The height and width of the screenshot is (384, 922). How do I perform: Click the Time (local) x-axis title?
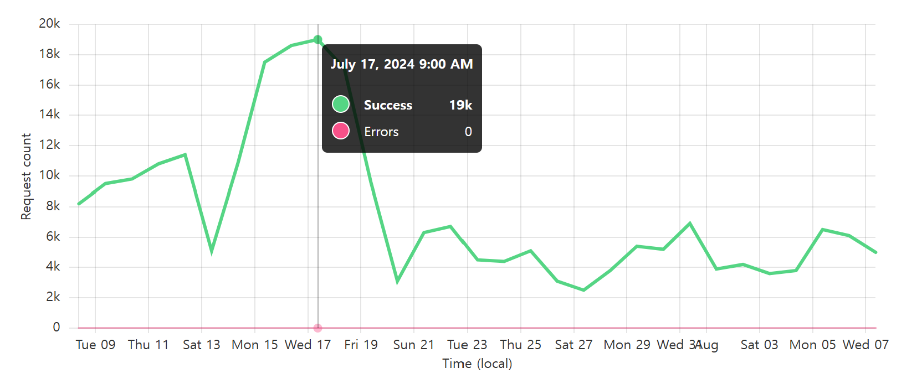477,364
